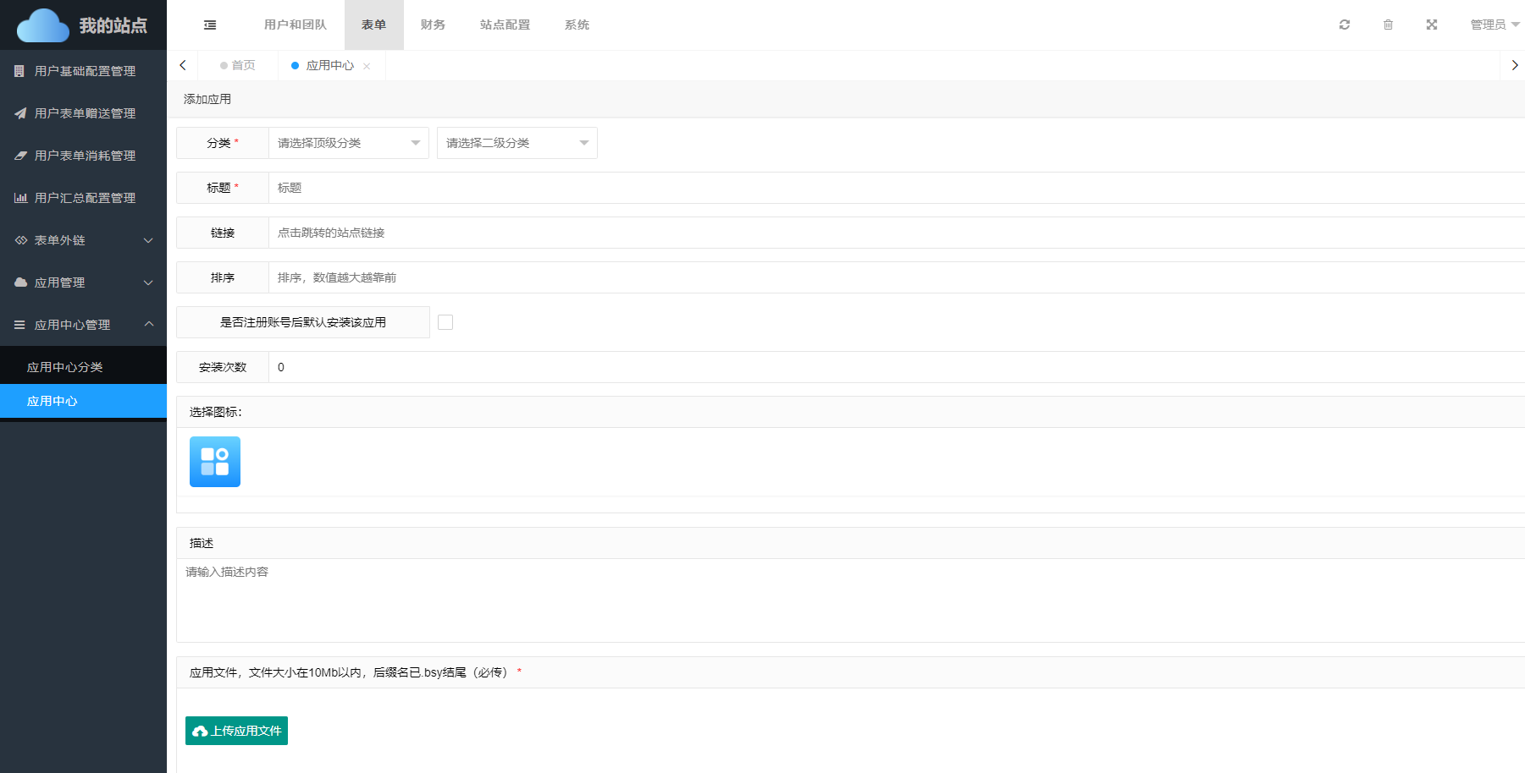Click the refresh icon in top bar
Viewport: 1525px width, 773px height.
pyautogui.click(x=1344, y=25)
